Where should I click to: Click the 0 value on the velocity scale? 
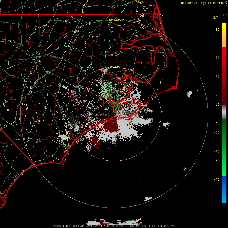pos(219,114)
